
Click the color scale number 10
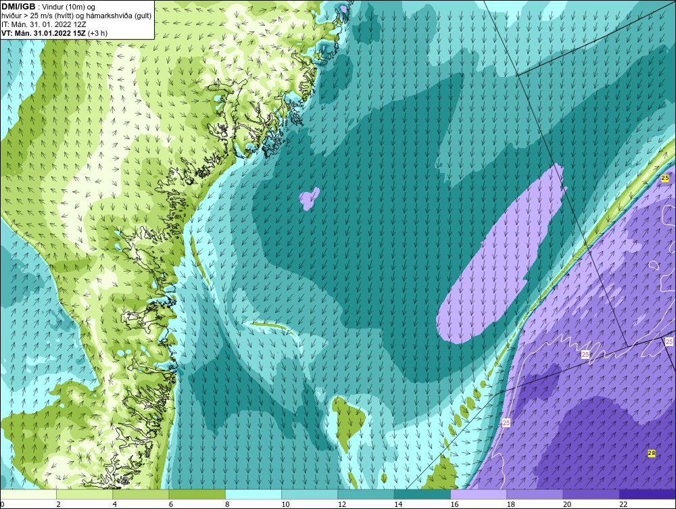285,505
